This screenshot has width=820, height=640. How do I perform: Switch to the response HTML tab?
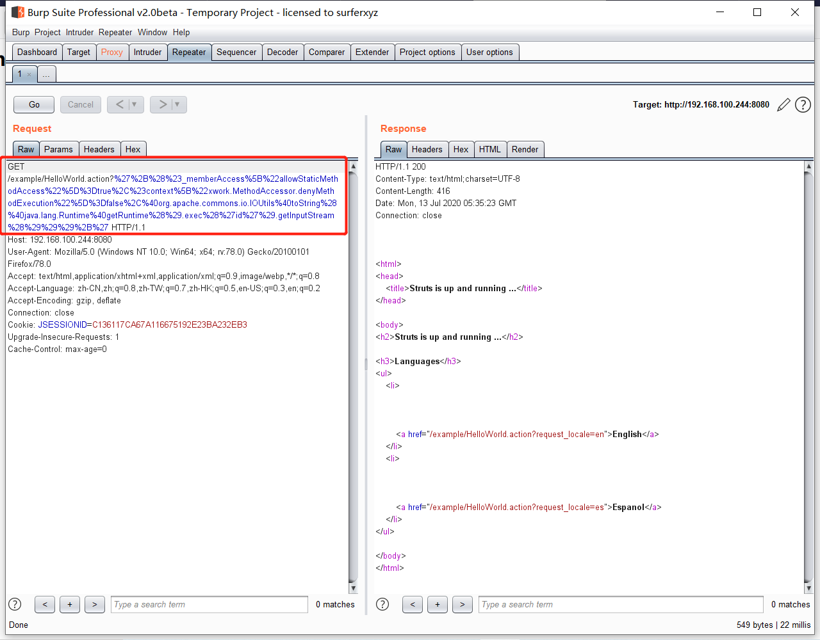click(x=490, y=149)
